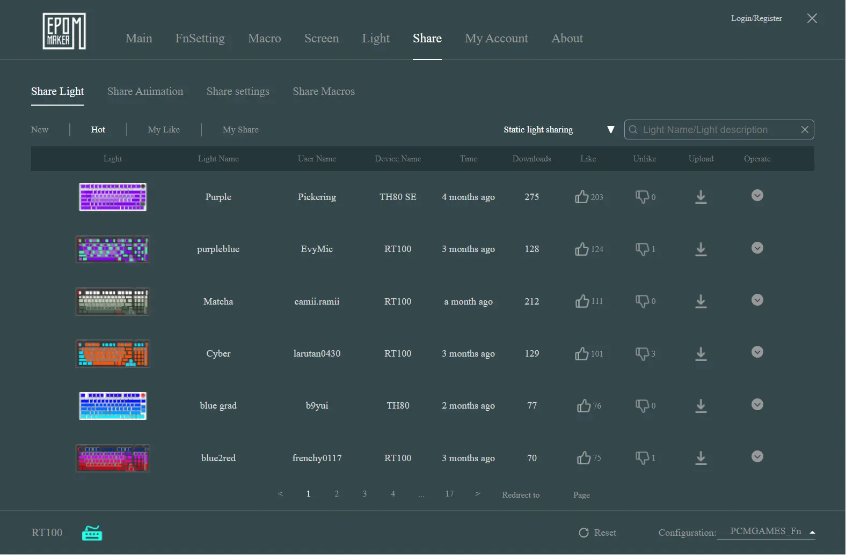
Task: Switch to the Screen tab
Action: tap(322, 38)
